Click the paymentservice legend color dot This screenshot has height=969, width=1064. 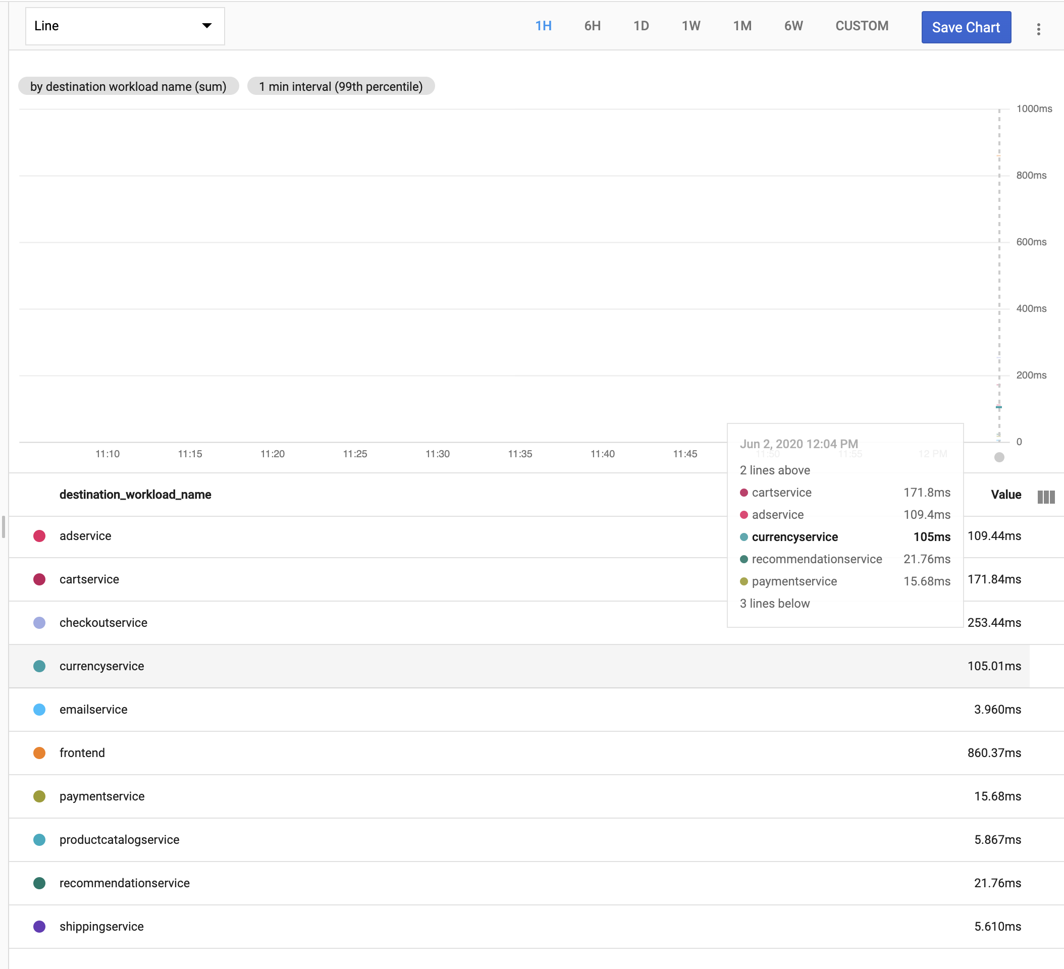tap(39, 796)
